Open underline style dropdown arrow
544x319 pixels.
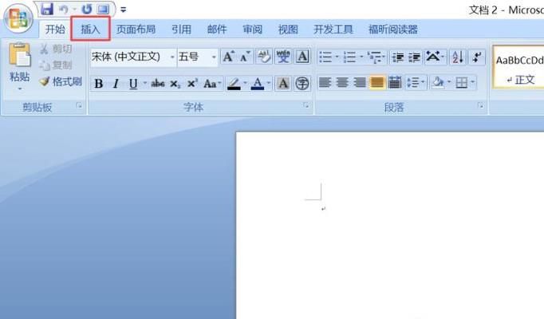144,84
